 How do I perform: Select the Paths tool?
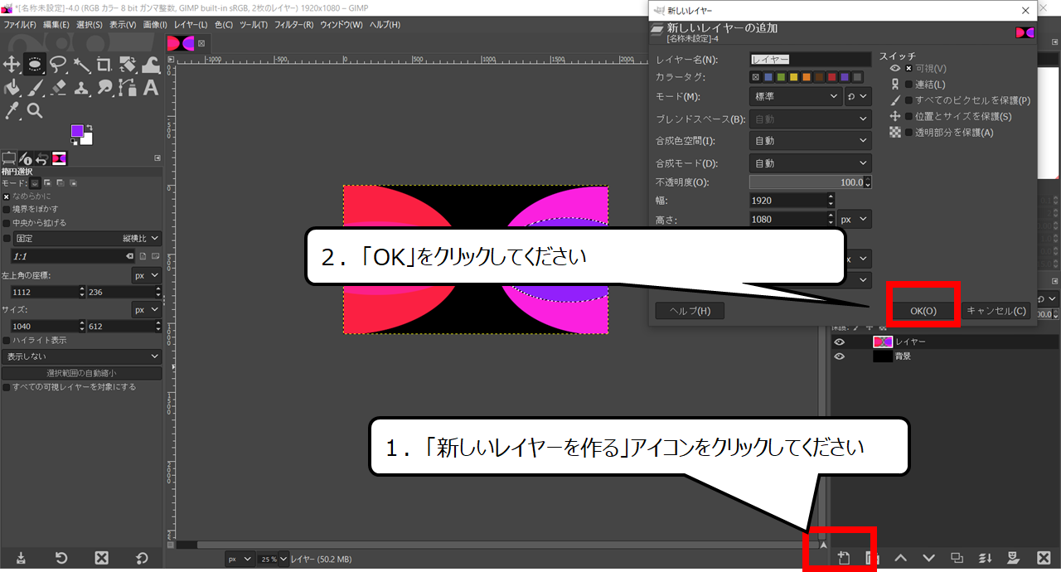[x=128, y=87]
